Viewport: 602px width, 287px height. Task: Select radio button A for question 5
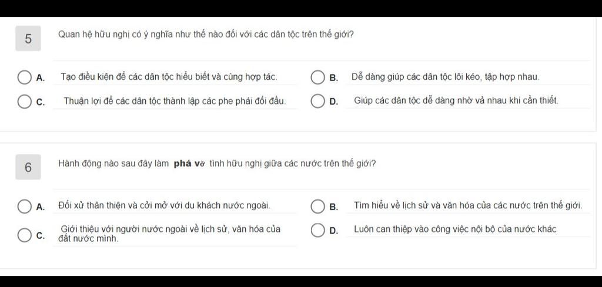25,77
